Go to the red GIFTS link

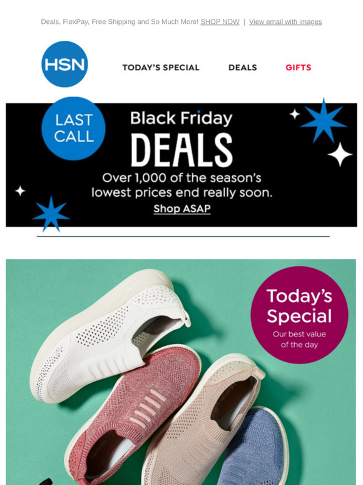(298, 68)
